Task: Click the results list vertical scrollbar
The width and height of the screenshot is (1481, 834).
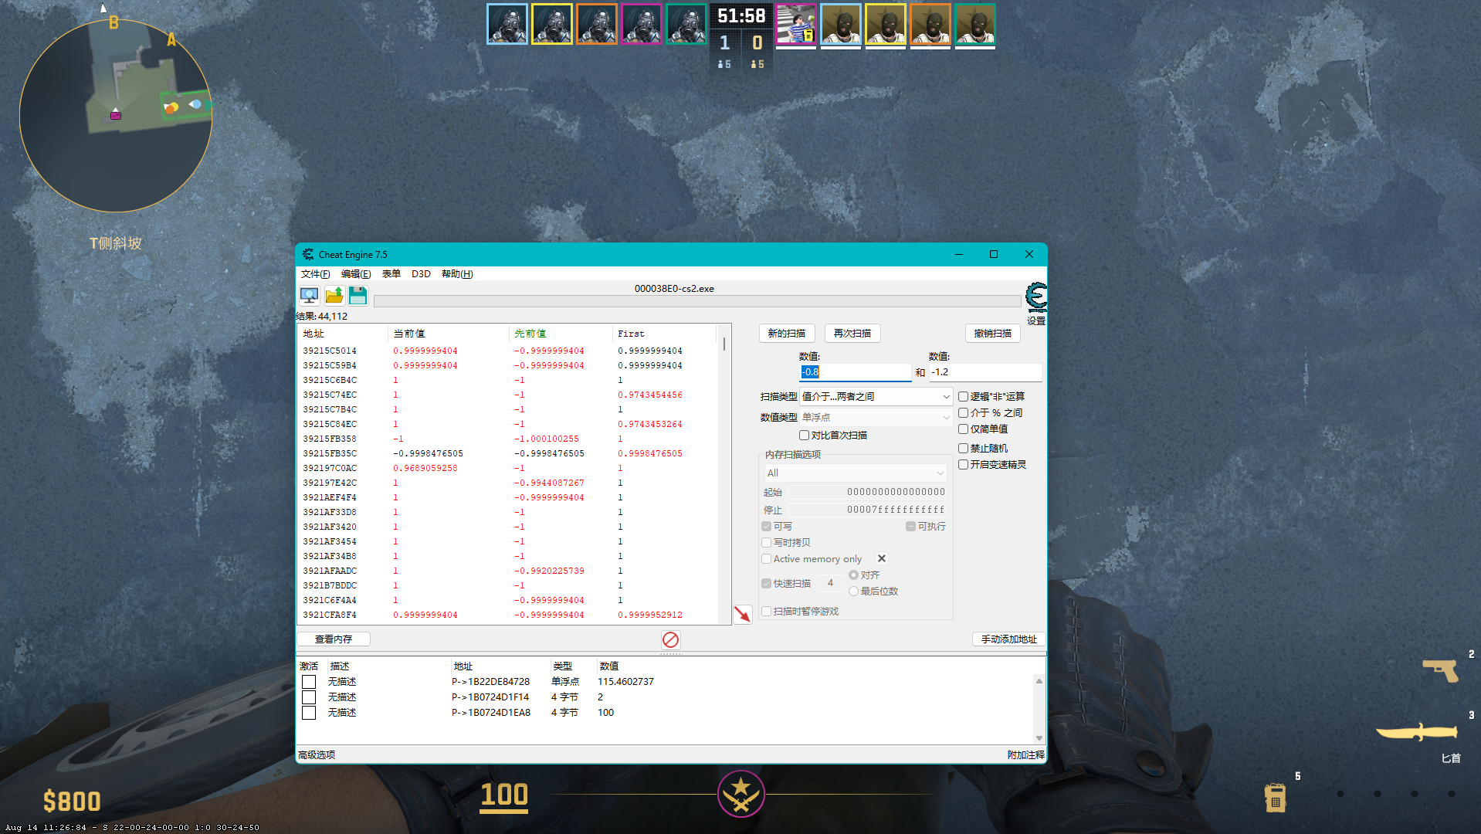Action: point(724,474)
